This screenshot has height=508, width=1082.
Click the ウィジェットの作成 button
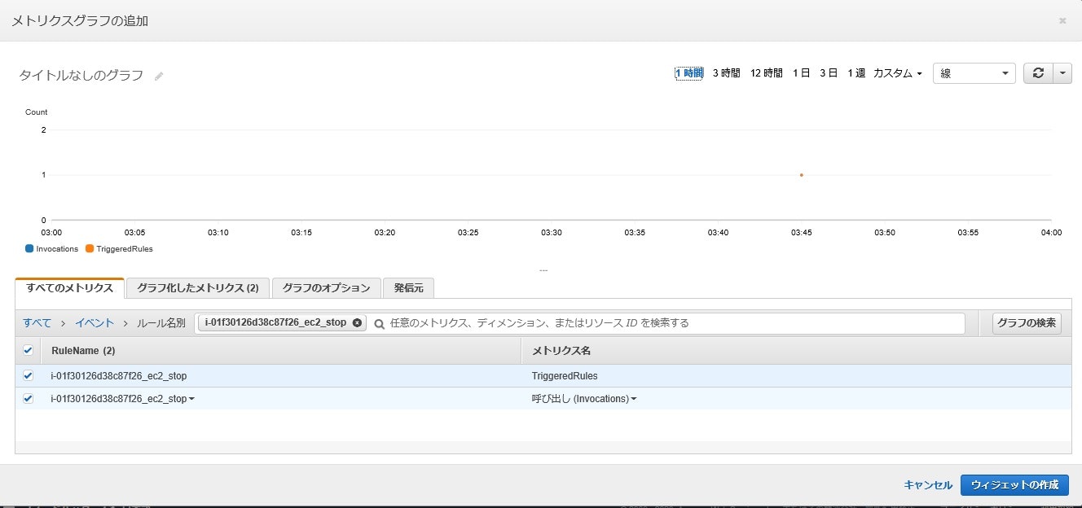1014,485
